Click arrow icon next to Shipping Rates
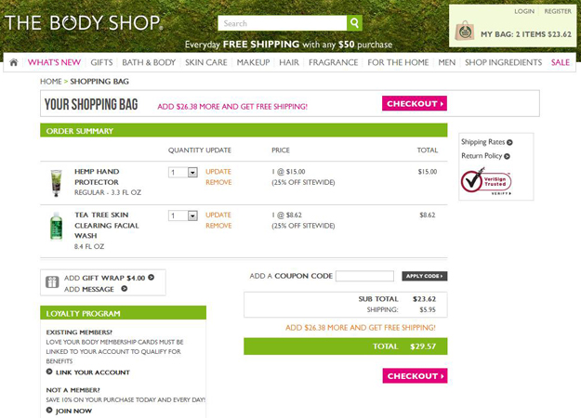 (509, 142)
